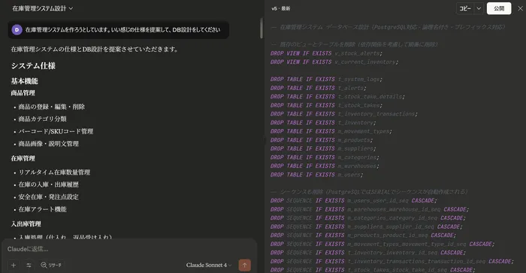The image size is (526, 273).
Task: Click the 在庫の入庫・出庫履歴 bullet
Action: click(x=48, y=184)
